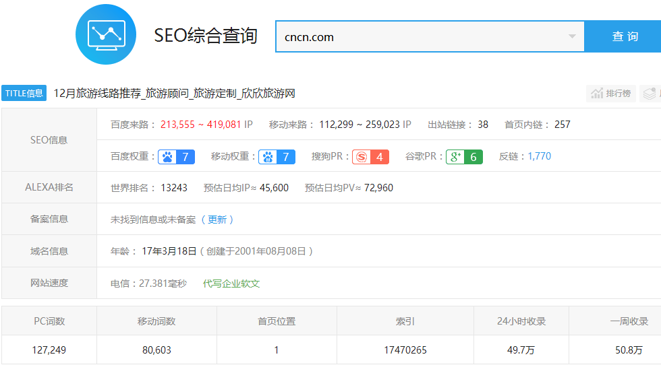Click the 首页位置 value 1
Viewport: 661px width, 365px height.
point(277,350)
